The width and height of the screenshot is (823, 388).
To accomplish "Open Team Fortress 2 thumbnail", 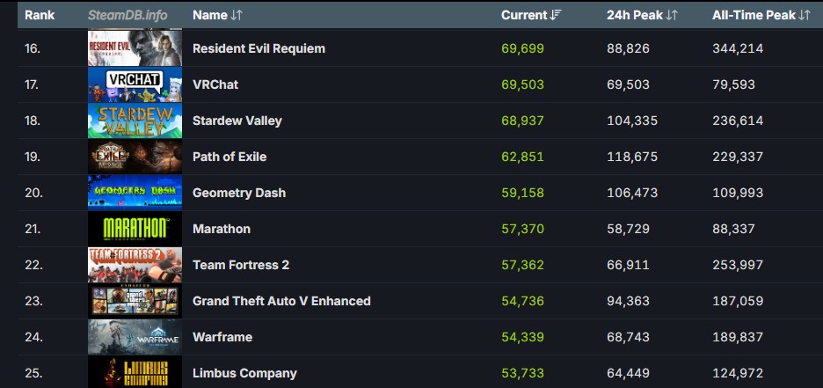I will click(135, 265).
